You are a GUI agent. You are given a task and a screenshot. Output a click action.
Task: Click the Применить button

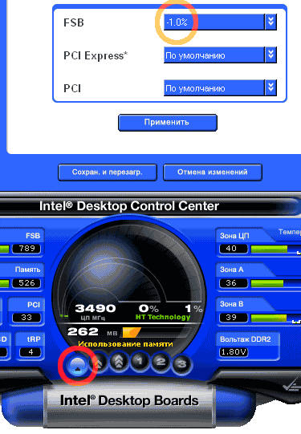[168, 123]
